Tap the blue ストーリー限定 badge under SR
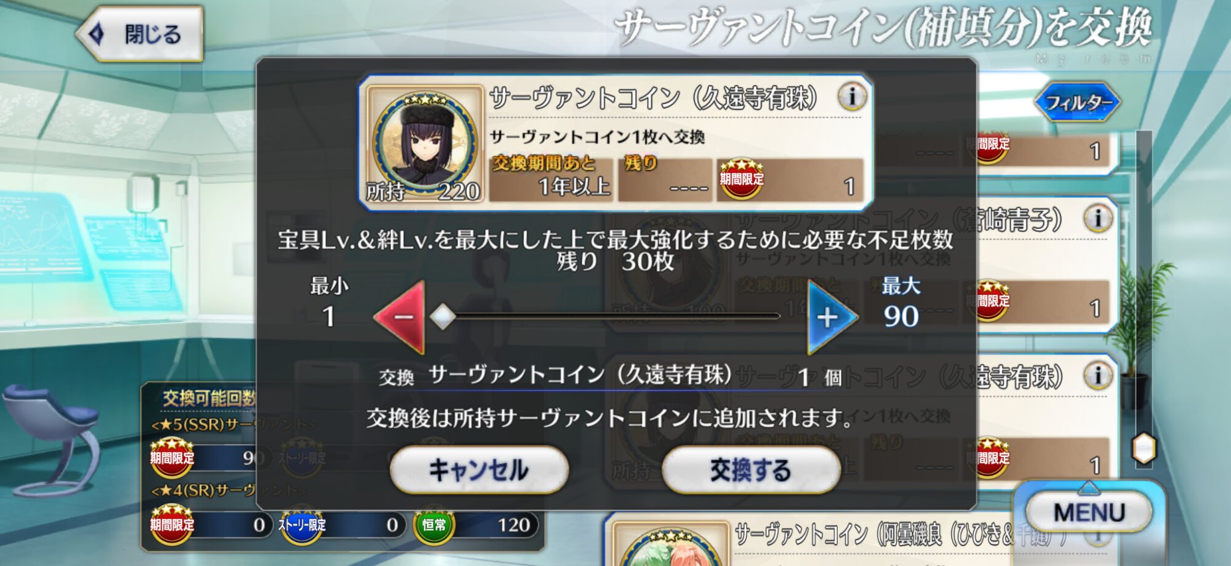Viewport: 1231px width, 566px height. pos(302,525)
